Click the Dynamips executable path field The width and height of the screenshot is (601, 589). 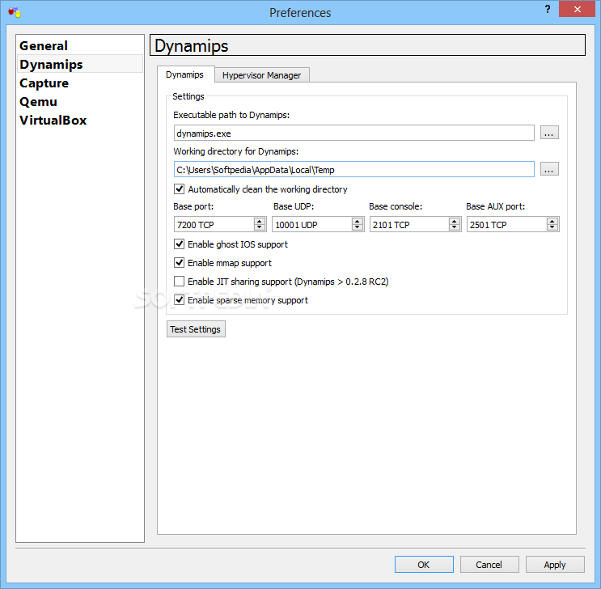tap(353, 133)
